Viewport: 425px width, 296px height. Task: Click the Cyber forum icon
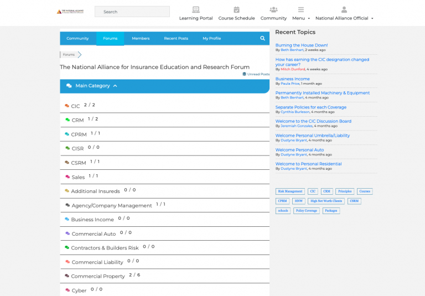pos(68,290)
